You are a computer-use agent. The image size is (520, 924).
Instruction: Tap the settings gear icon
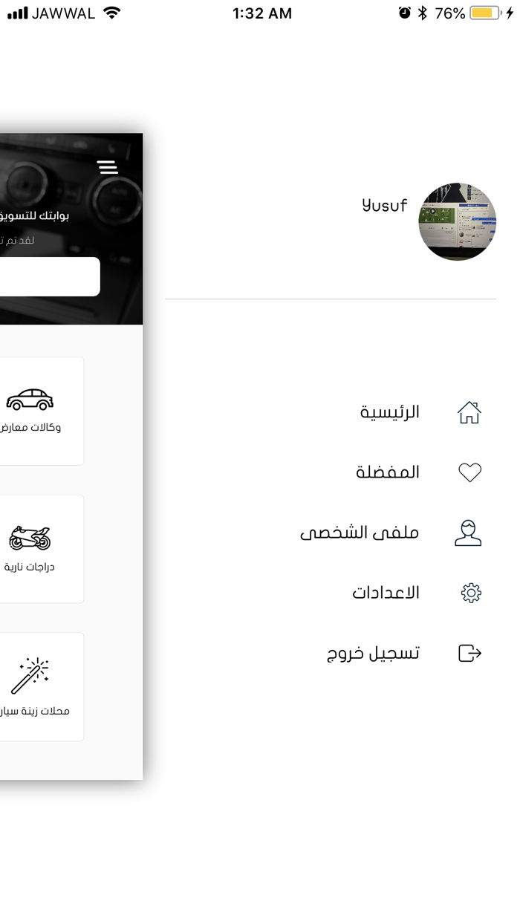coord(471,593)
